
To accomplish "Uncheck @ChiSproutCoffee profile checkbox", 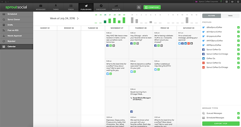I will tap(239, 32).
